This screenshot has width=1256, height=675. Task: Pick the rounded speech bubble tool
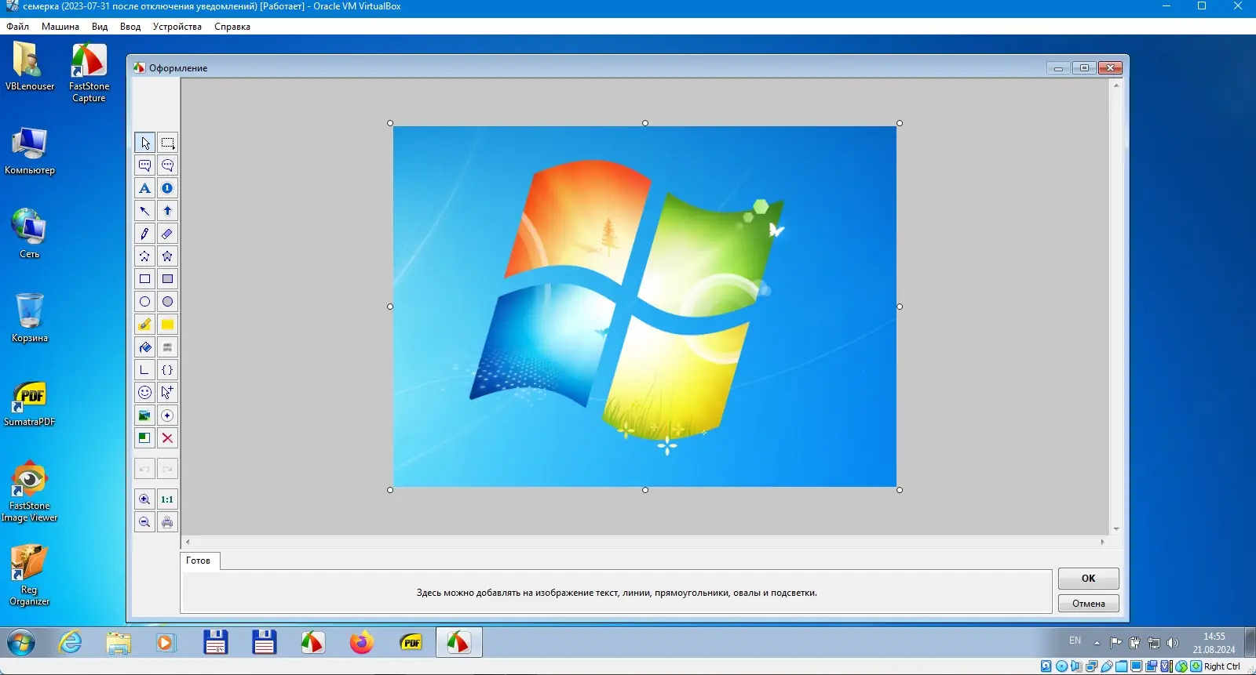pos(167,165)
